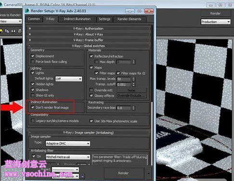
Task: Open Default lights dropdown
Action: click(68, 79)
